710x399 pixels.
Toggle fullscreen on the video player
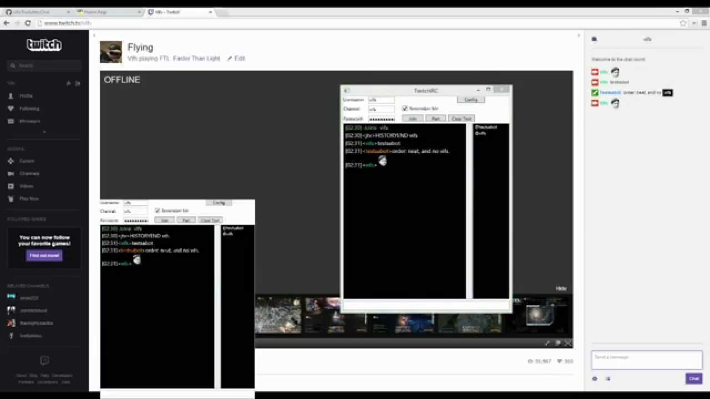click(567, 343)
